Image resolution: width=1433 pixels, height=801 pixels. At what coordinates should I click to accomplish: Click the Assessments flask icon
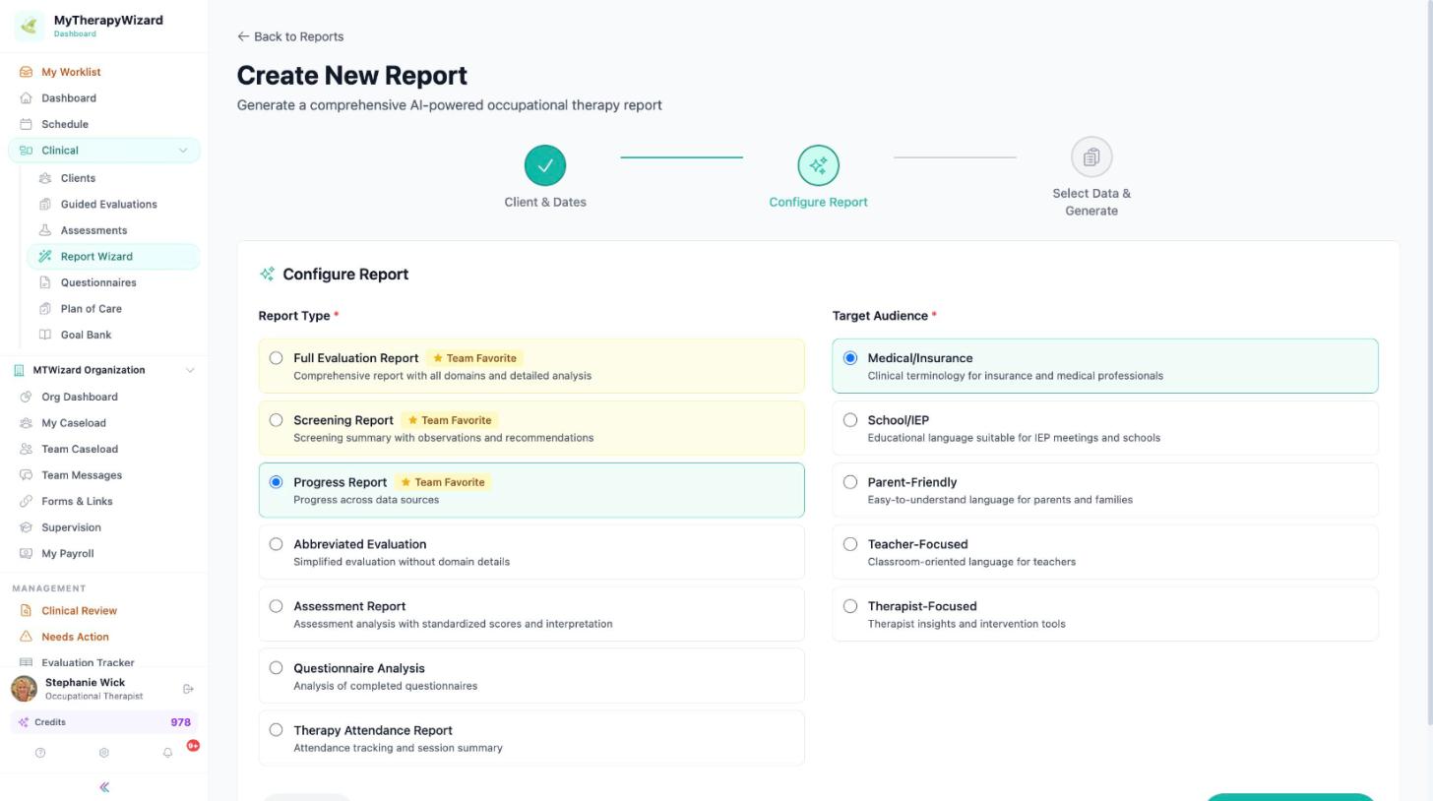[x=45, y=230]
